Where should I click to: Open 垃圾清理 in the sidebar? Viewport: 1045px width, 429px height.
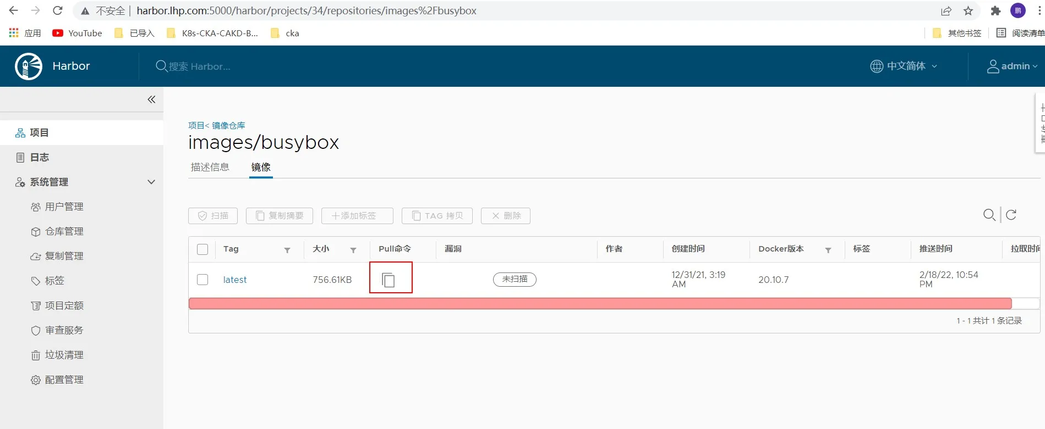[x=57, y=355]
